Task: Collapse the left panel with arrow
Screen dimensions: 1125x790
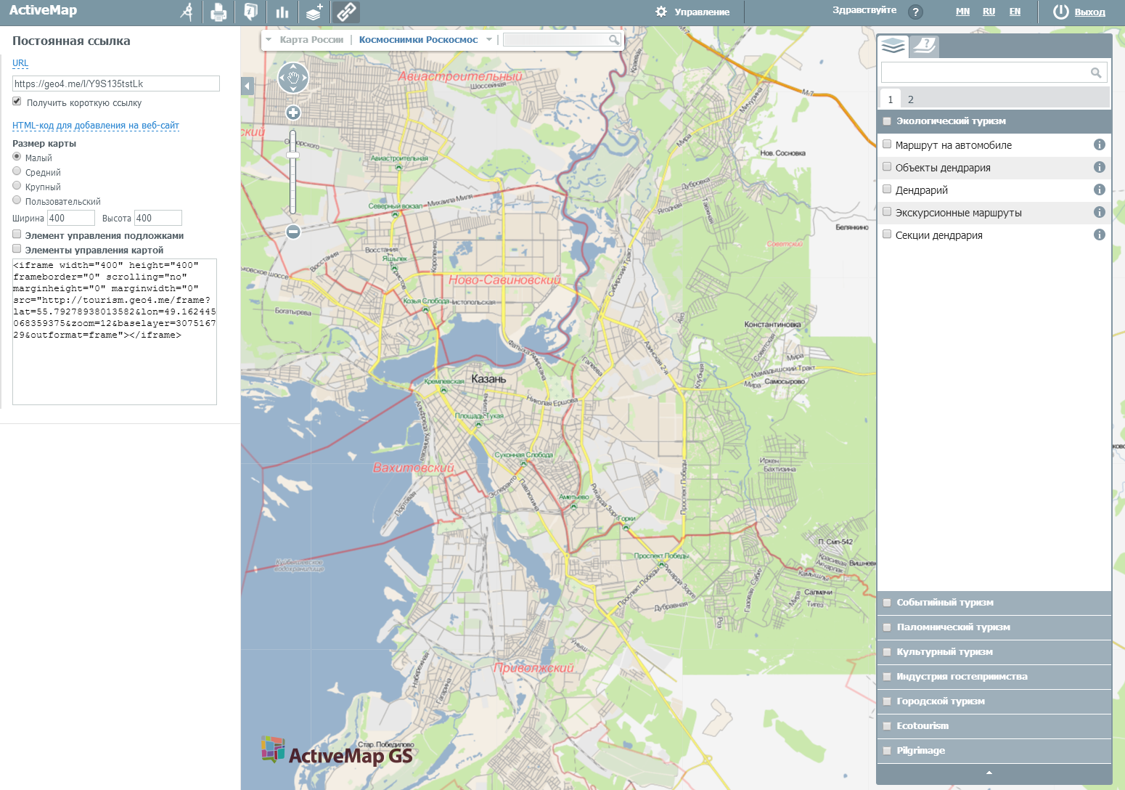Action: coord(247,86)
